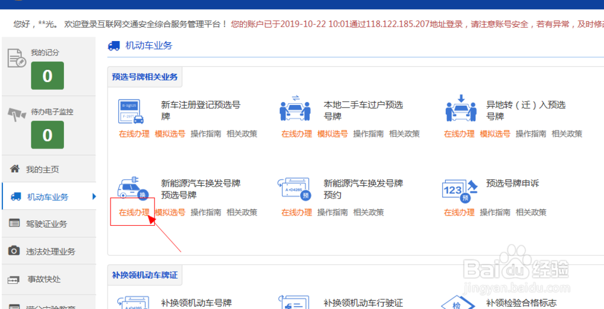The image size is (604, 309).
Task: Click 在线办理 under 预选号牌申诉
Action: 459,212
